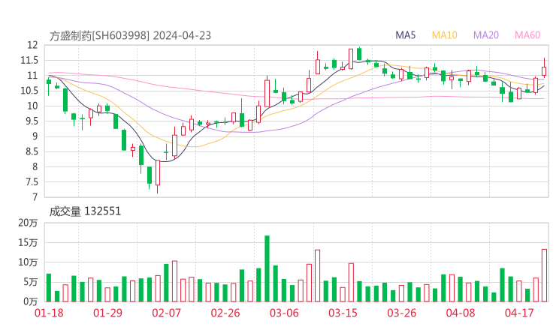
Task: Click the 01-29 date axis label
Action: tap(107, 313)
